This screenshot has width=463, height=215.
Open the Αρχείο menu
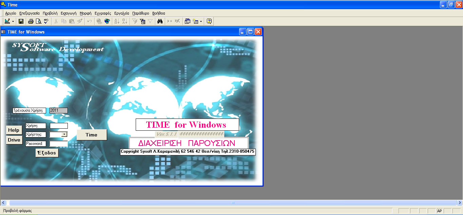point(11,13)
